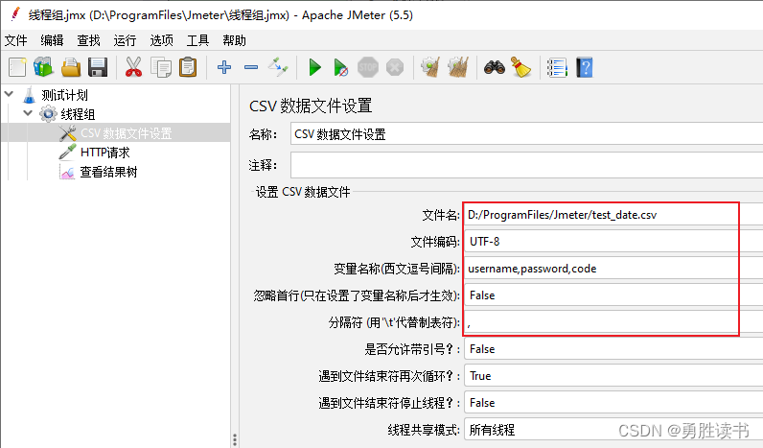Open Search with binoculars icon
This screenshot has height=448, width=763.
click(x=495, y=67)
